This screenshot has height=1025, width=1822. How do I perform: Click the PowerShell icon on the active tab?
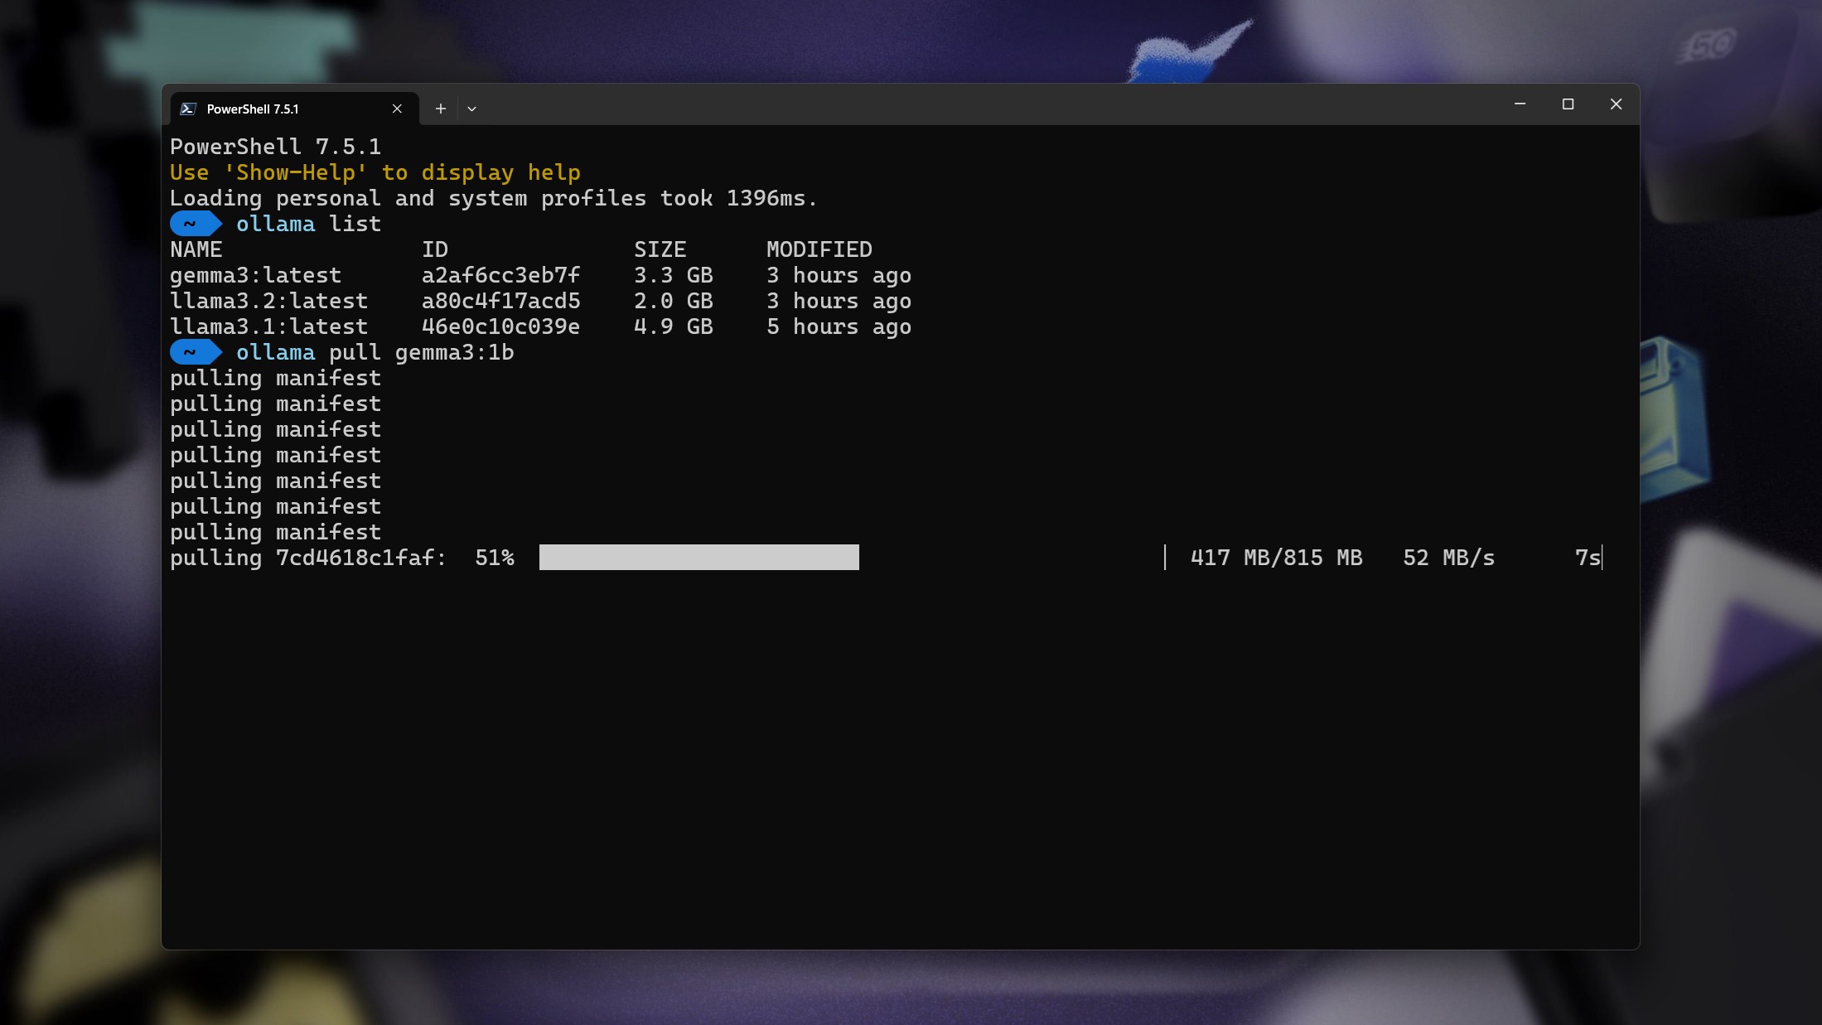click(189, 108)
